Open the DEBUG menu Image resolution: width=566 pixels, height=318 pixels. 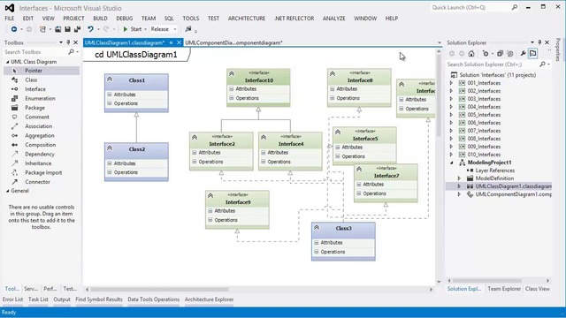(125, 19)
